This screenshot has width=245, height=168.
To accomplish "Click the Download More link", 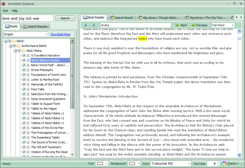I will tap(60, 34).
